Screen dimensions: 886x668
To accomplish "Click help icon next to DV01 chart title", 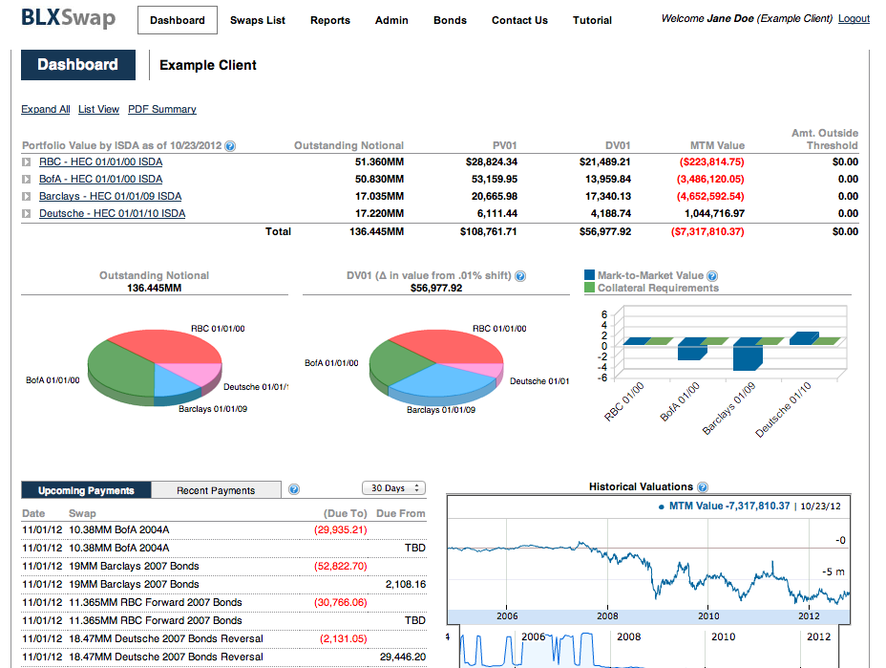I will [x=520, y=276].
